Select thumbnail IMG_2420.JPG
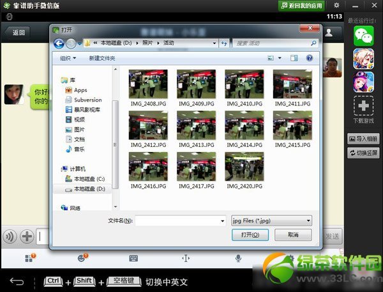This screenshot has height=292, width=383. [x=244, y=171]
